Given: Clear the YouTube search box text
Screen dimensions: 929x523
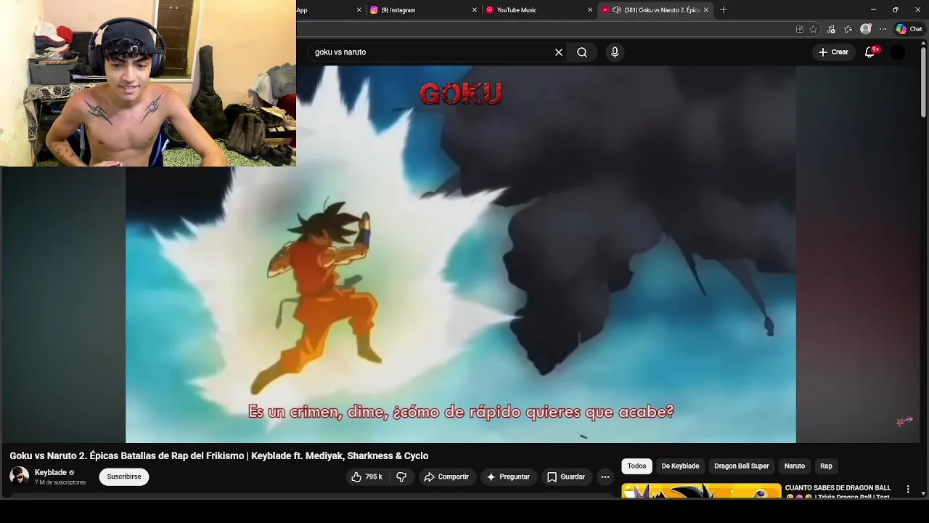Looking at the screenshot, I should (x=559, y=52).
